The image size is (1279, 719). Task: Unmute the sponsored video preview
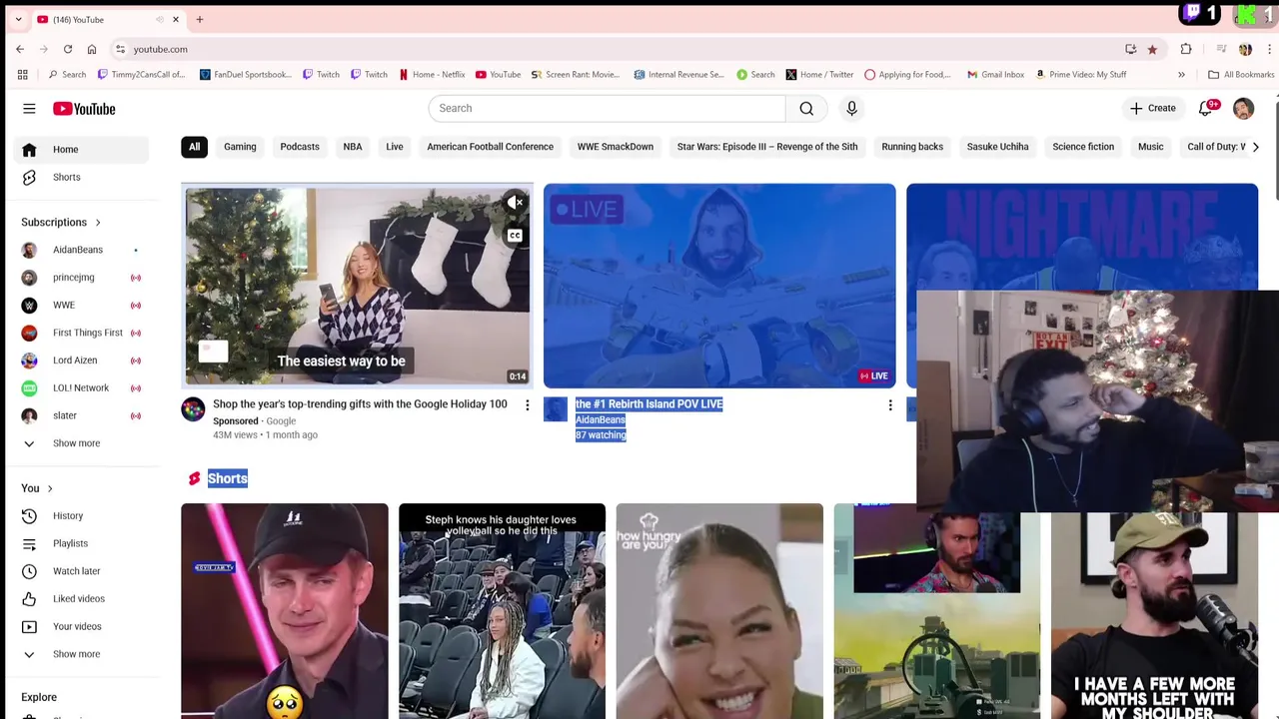tap(515, 203)
